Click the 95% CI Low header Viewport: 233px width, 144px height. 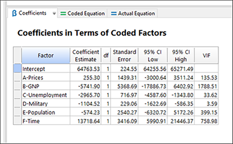point(152,55)
